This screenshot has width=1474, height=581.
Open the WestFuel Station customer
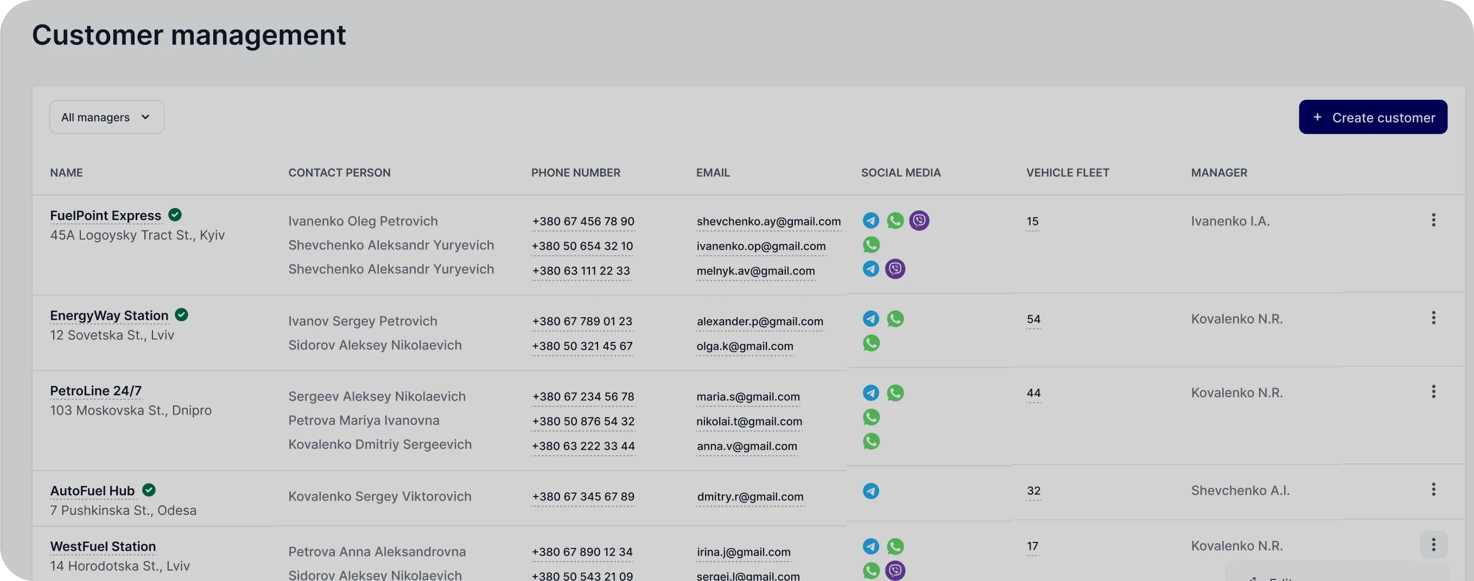coord(103,547)
